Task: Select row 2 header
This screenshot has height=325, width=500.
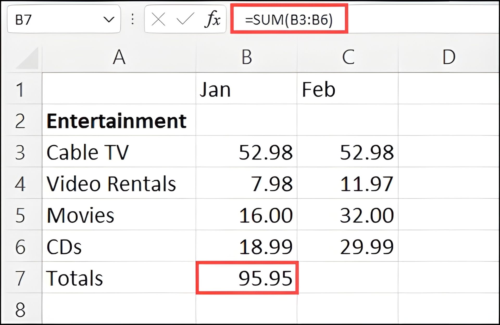Action: click(x=21, y=120)
